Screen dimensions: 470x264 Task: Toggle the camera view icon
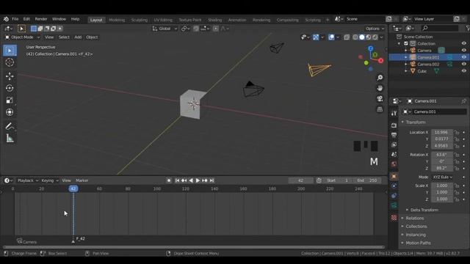click(x=380, y=99)
